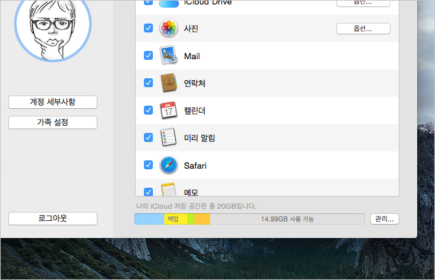This screenshot has height=280, width=435.
Task: Open 옵션... for 사진
Action: click(x=363, y=29)
